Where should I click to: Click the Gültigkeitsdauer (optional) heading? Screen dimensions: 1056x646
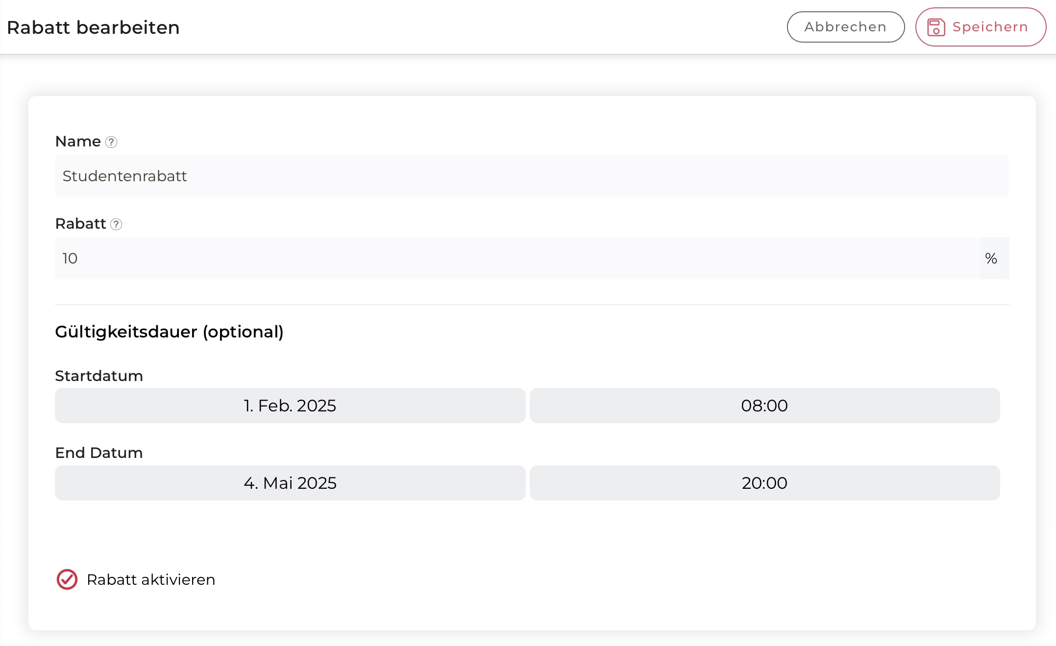[x=169, y=332]
